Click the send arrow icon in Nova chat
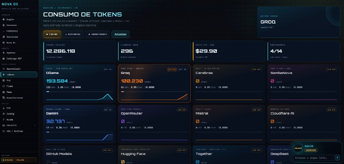This screenshot has width=344, height=164. tap(337, 157)
